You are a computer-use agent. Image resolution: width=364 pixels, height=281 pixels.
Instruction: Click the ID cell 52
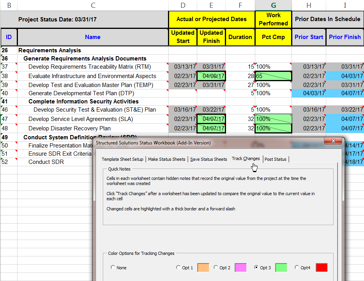pyautogui.click(x=9, y=162)
